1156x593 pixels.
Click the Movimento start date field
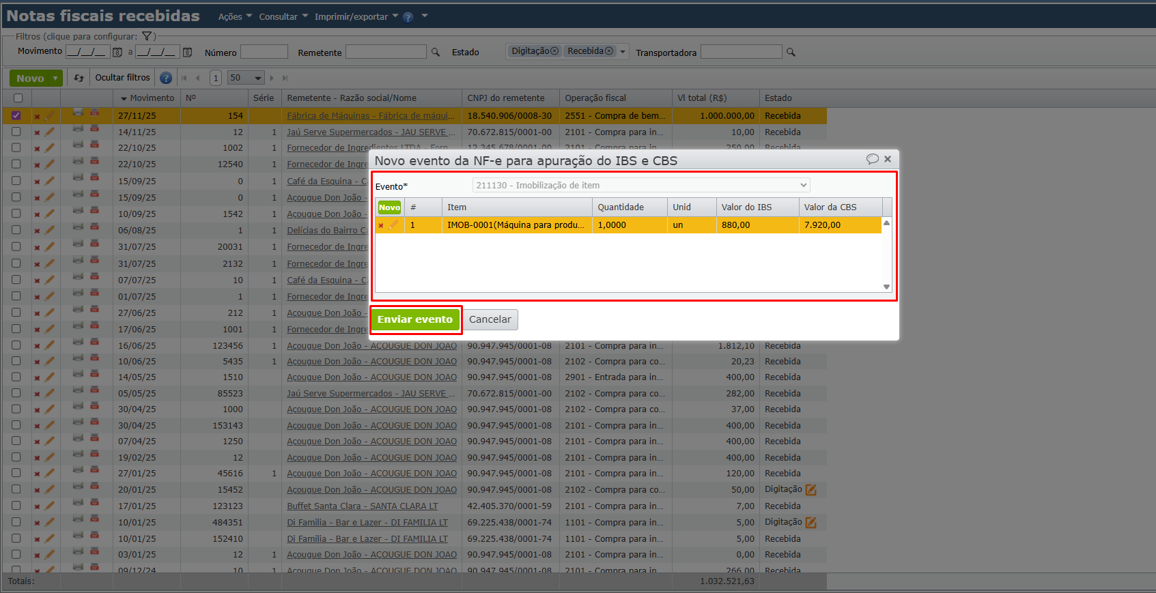[x=87, y=52]
